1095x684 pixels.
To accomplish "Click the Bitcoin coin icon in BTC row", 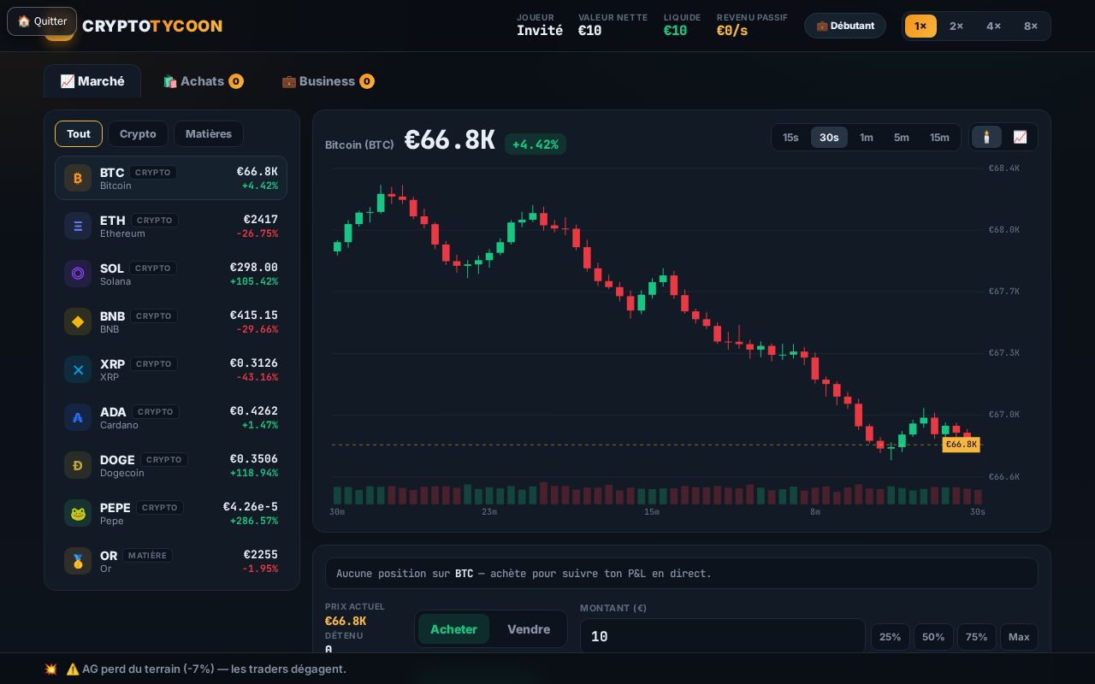I will [78, 178].
